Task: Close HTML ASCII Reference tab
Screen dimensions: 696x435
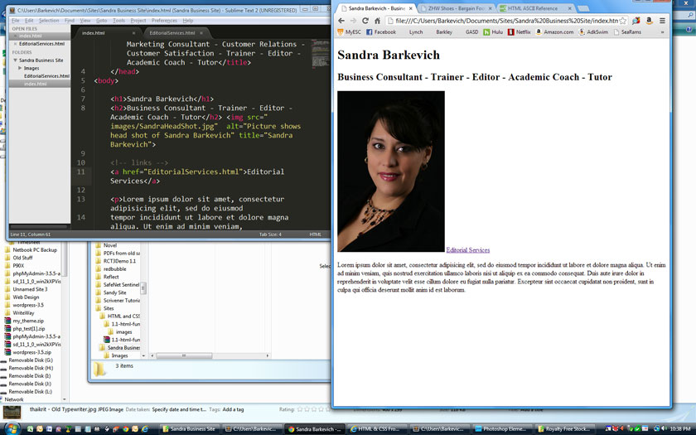Action: coord(569,8)
